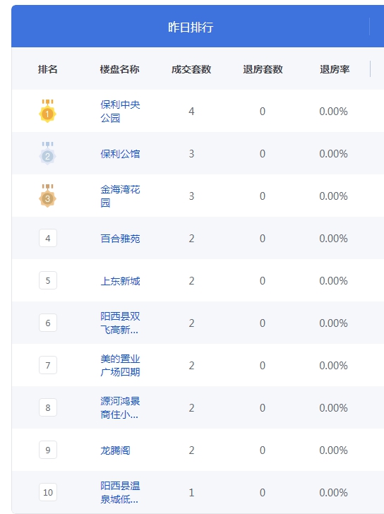Open the 上东新城 property link
This screenshot has height=514, width=384.
point(120,280)
